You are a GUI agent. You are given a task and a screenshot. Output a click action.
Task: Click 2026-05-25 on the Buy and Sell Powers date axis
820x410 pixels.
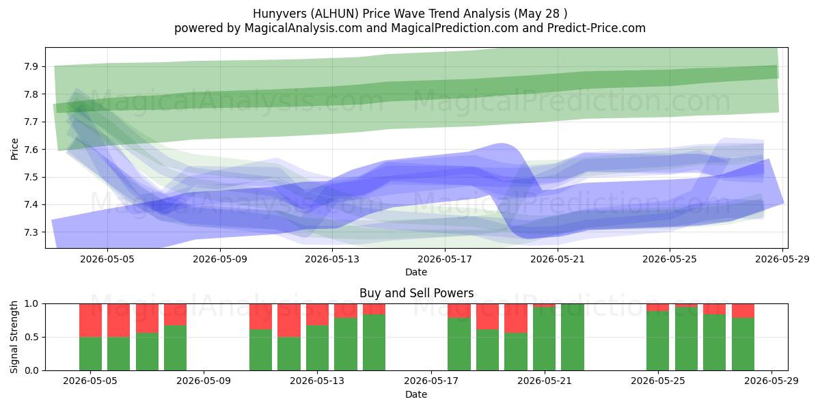pyautogui.click(x=658, y=381)
